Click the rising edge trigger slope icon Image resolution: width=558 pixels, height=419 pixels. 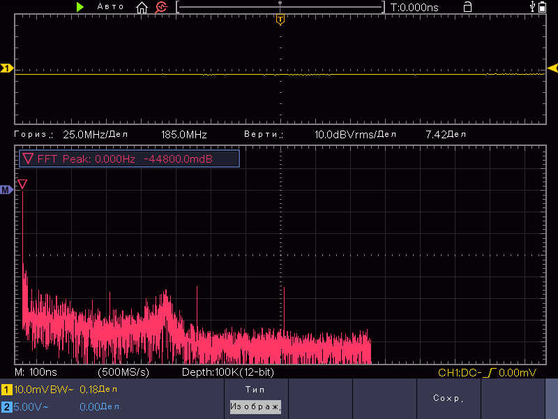[490, 373]
